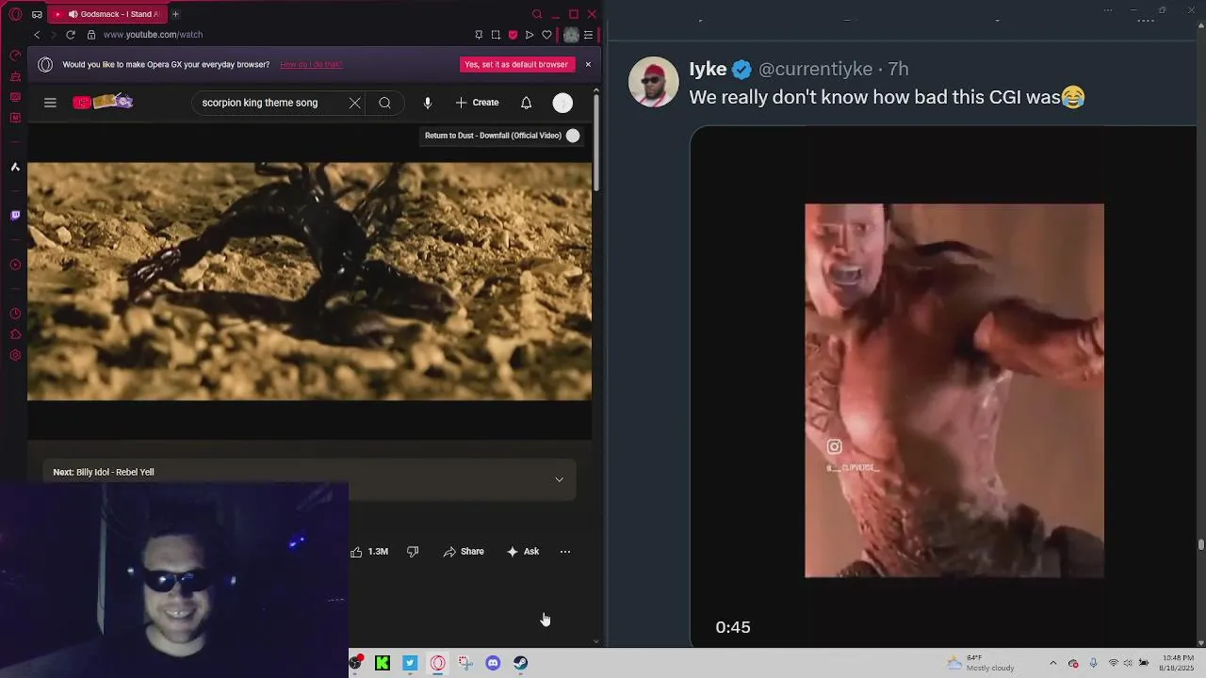Open YouTube account avatar menu
Viewport: 1206px width, 678px height.
point(562,103)
